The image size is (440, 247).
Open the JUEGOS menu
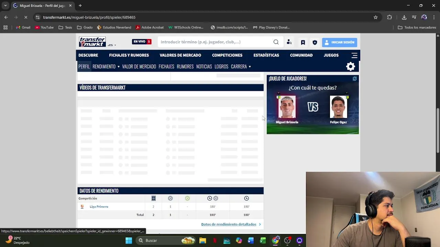[331, 55]
